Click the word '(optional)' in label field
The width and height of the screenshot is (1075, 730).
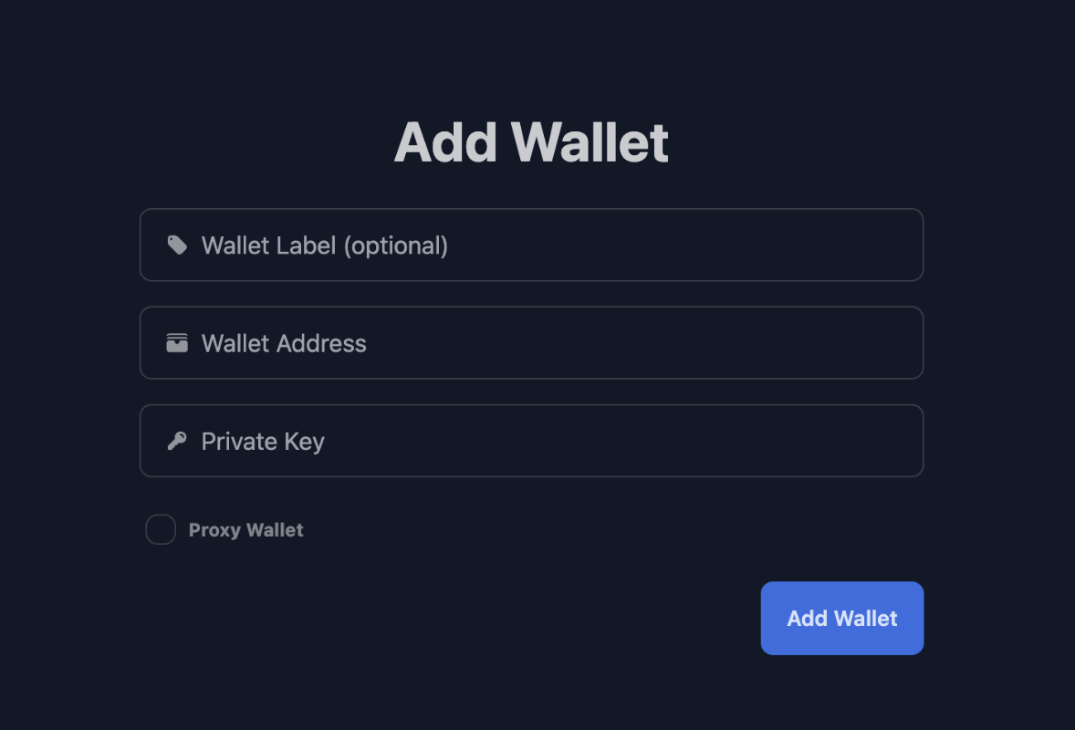click(395, 246)
